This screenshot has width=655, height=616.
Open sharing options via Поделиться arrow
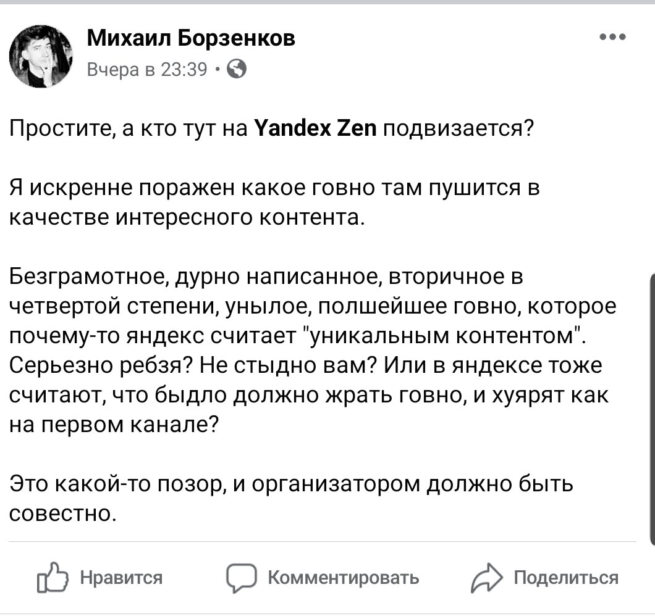(488, 576)
